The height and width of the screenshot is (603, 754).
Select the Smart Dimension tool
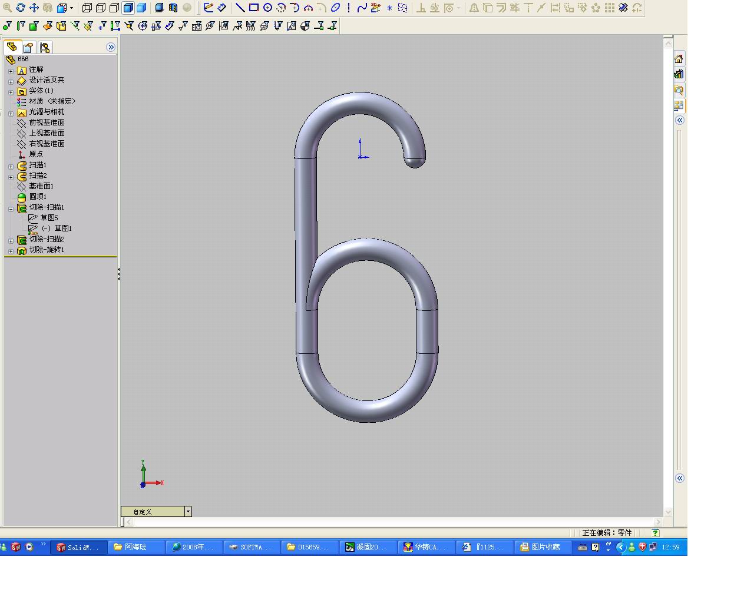coord(222,8)
